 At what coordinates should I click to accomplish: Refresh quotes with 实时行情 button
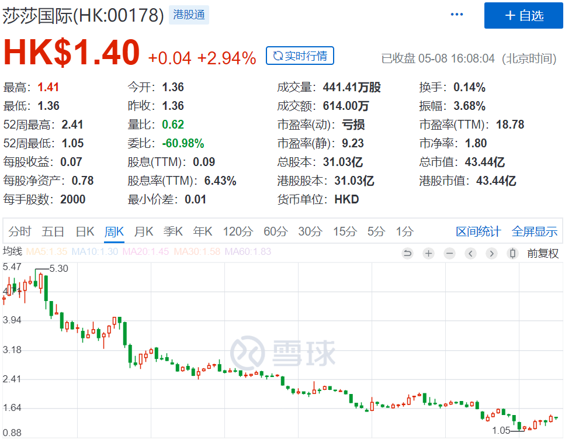click(x=300, y=56)
